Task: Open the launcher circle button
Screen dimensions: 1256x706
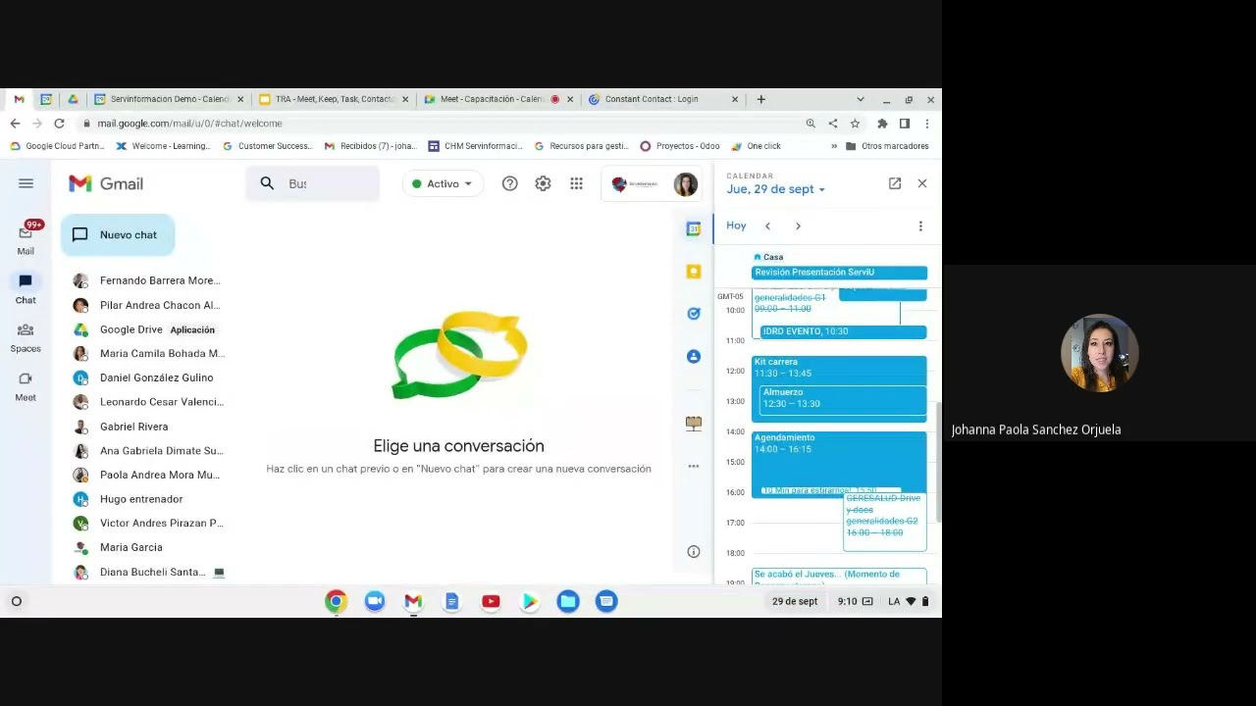Action: click(17, 601)
